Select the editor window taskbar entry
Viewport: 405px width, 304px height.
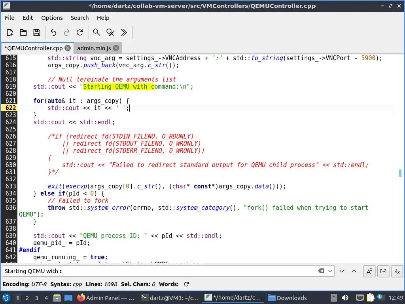pos(233,298)
